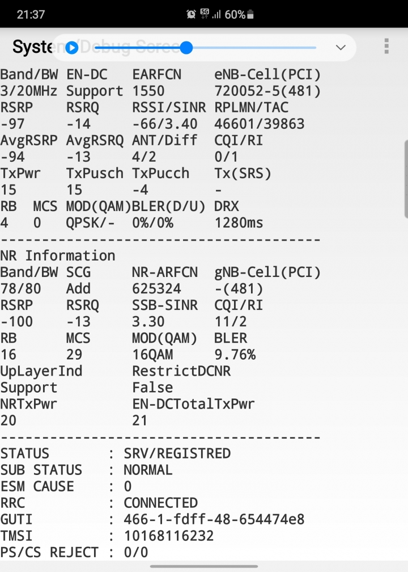The image size is (408, 572).
Task: Tap the alarm icon in status bar
Action: [191, 14]
